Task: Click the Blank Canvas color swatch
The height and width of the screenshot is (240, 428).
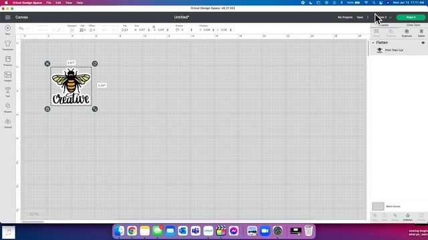Action: (378, 206)
